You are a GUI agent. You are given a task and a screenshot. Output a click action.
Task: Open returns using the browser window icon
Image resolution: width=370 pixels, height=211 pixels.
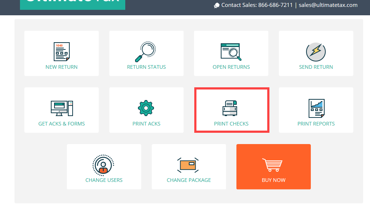(231, 50)
